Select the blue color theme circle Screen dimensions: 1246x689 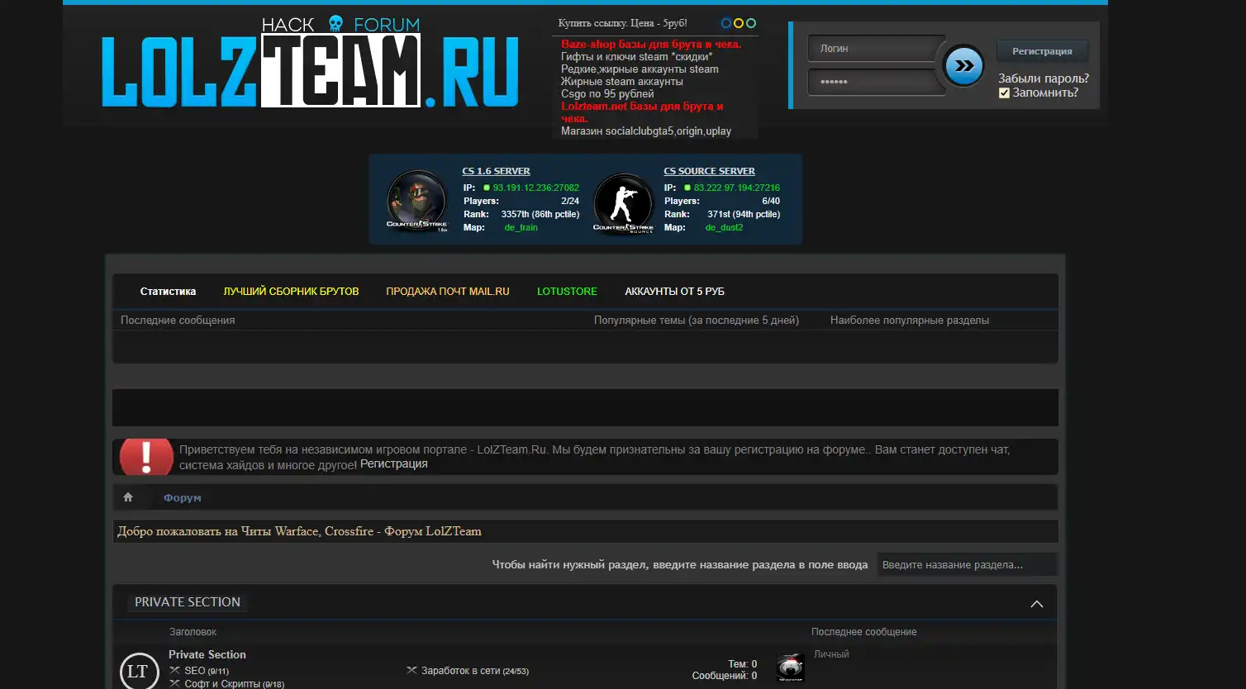tap(726, 23)
